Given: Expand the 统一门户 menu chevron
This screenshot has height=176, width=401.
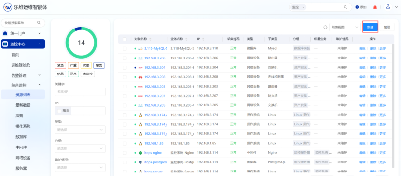Looking at the screenshot, I should 40,33.
